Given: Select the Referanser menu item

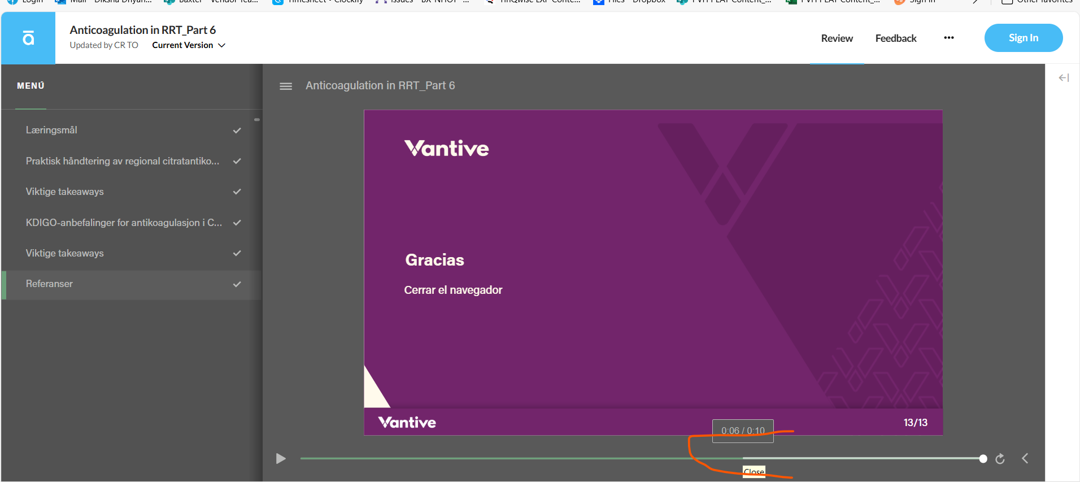Looking at the screenshot, I should point(132,284).
